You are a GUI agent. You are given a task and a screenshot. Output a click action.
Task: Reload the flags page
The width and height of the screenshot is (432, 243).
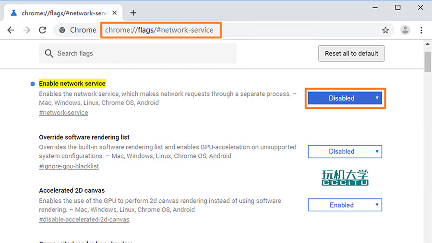[x=43, y=30]
